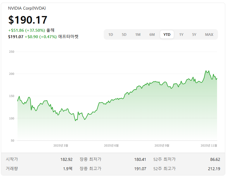
Task: Select the active YTD tab
Action: pos(167,34)
